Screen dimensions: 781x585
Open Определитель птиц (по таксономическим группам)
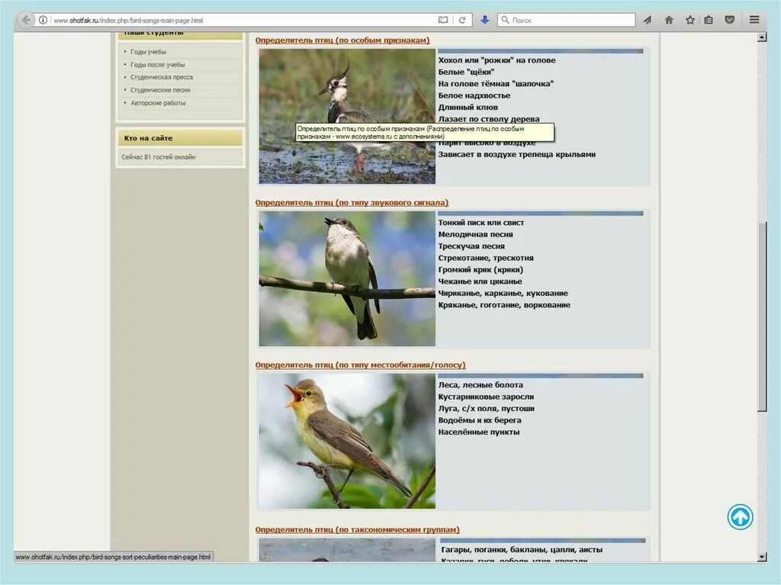tap(357, 529)
